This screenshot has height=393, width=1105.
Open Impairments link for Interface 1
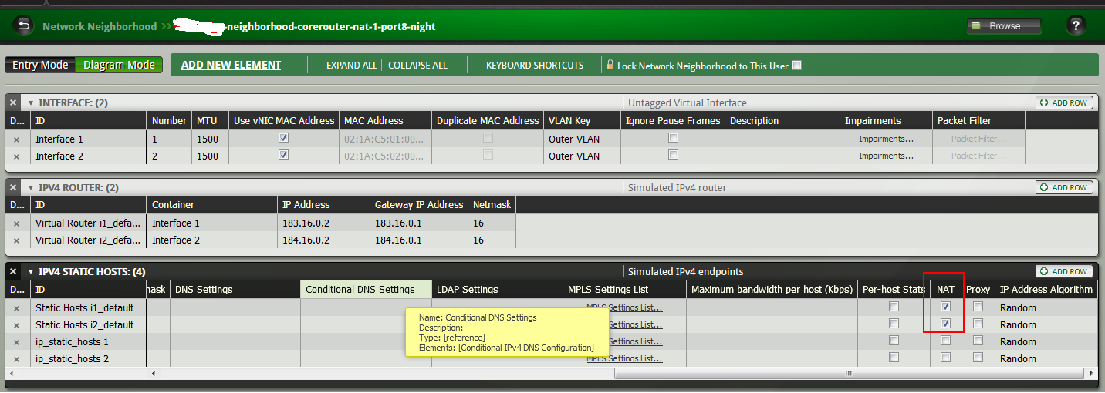[x=887, y=139]
